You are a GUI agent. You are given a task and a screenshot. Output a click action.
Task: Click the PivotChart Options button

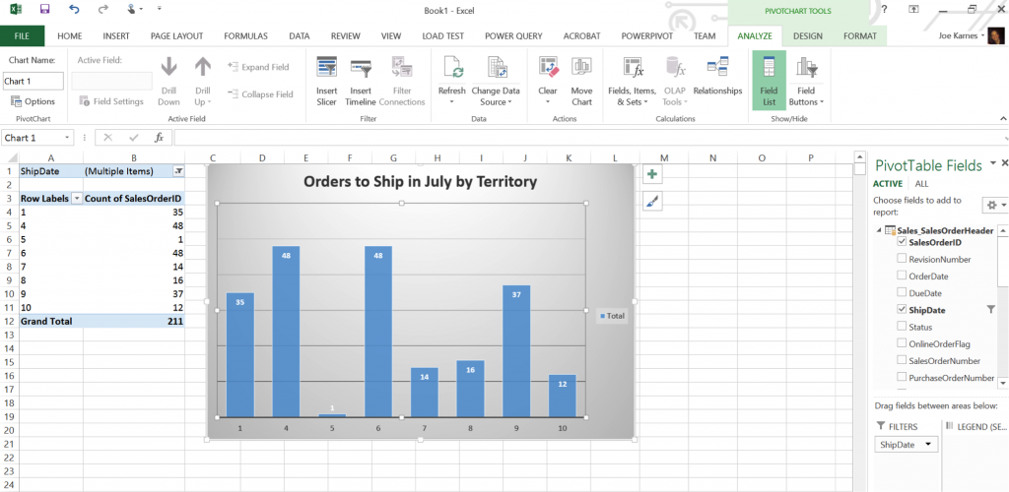tap(33, 101)
